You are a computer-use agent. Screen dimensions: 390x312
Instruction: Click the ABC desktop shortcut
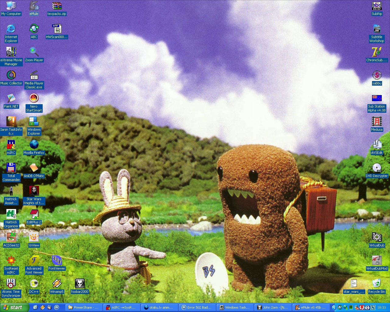[x=34, y=31]
